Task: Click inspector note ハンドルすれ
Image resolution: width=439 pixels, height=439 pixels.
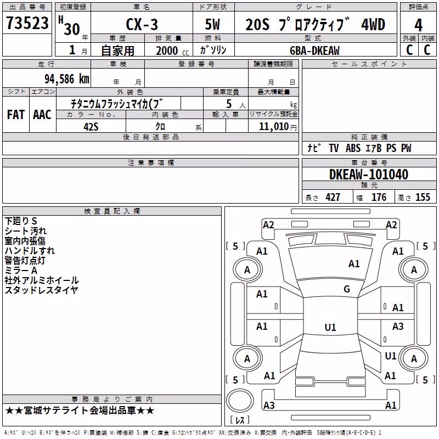Action: click(30, 251)
